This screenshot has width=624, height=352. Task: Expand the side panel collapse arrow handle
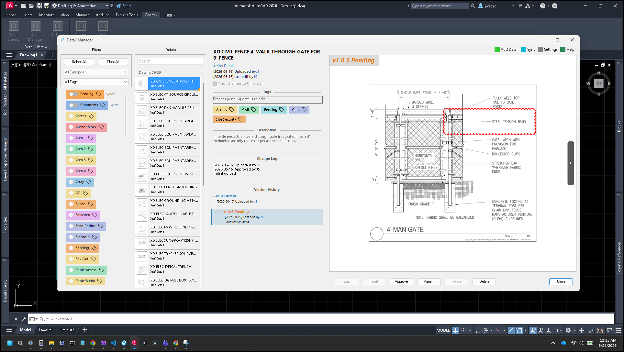click(571, 163)
